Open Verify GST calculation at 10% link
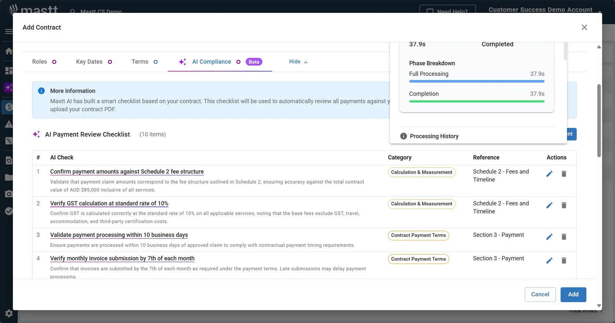Screen dimensions: 615x323 click(x=109, y=203)
